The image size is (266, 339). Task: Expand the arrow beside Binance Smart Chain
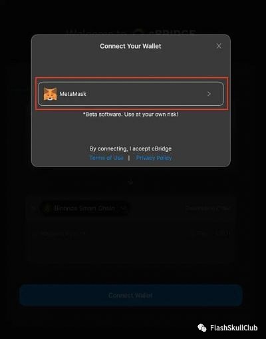coord(124,208)
